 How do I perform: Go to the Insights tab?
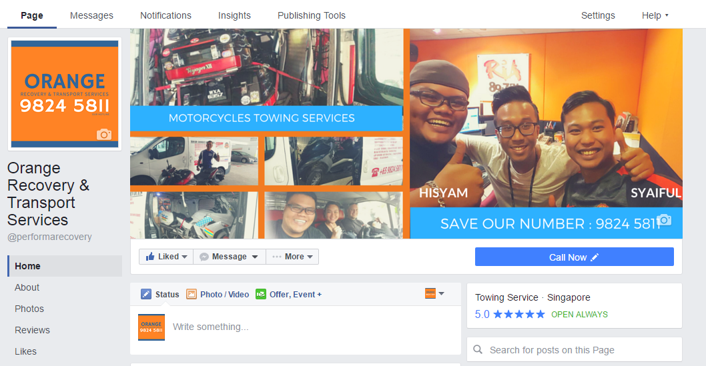coord(234,15)
